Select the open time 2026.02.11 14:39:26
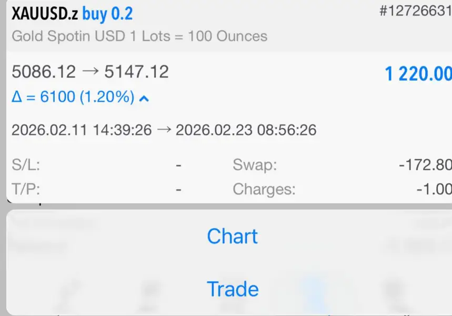 (82, 130)
